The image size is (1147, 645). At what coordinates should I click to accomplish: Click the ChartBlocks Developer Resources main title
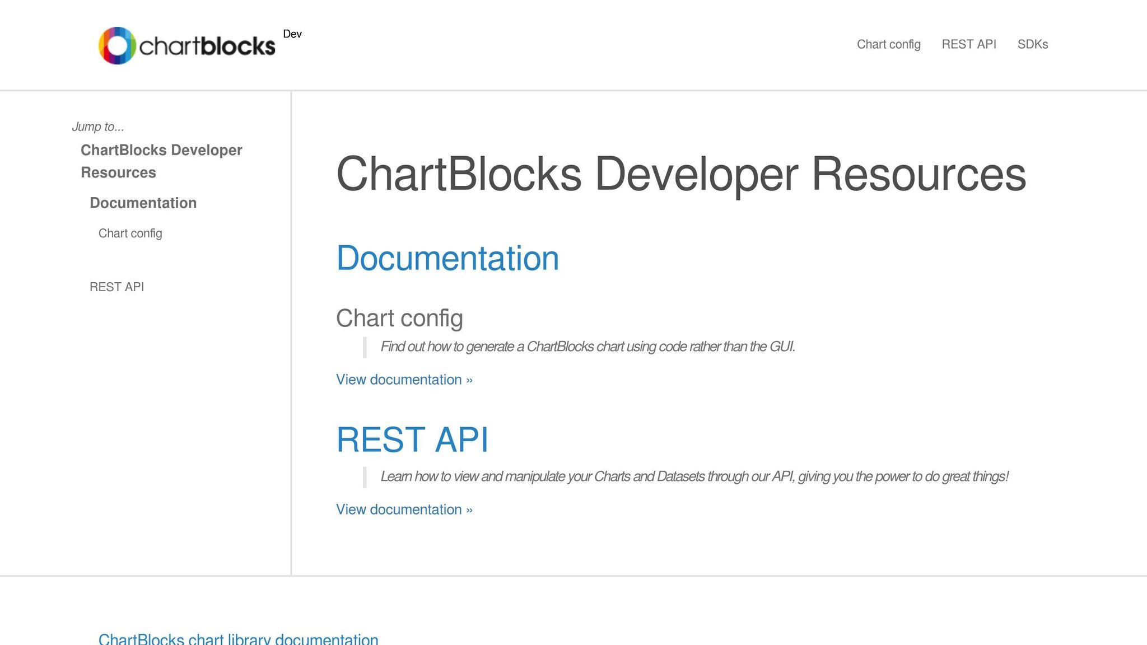681,174
